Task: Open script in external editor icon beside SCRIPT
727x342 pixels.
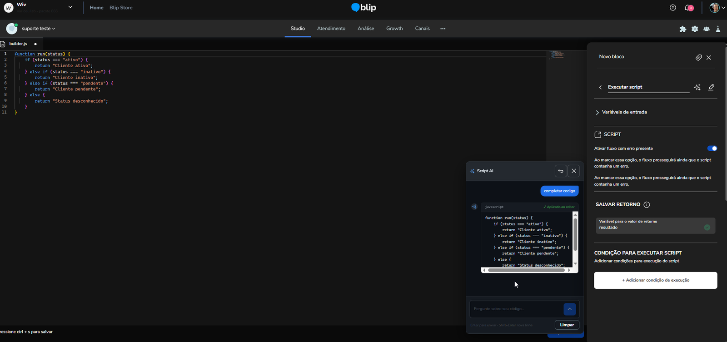Action: click(598, 134)
